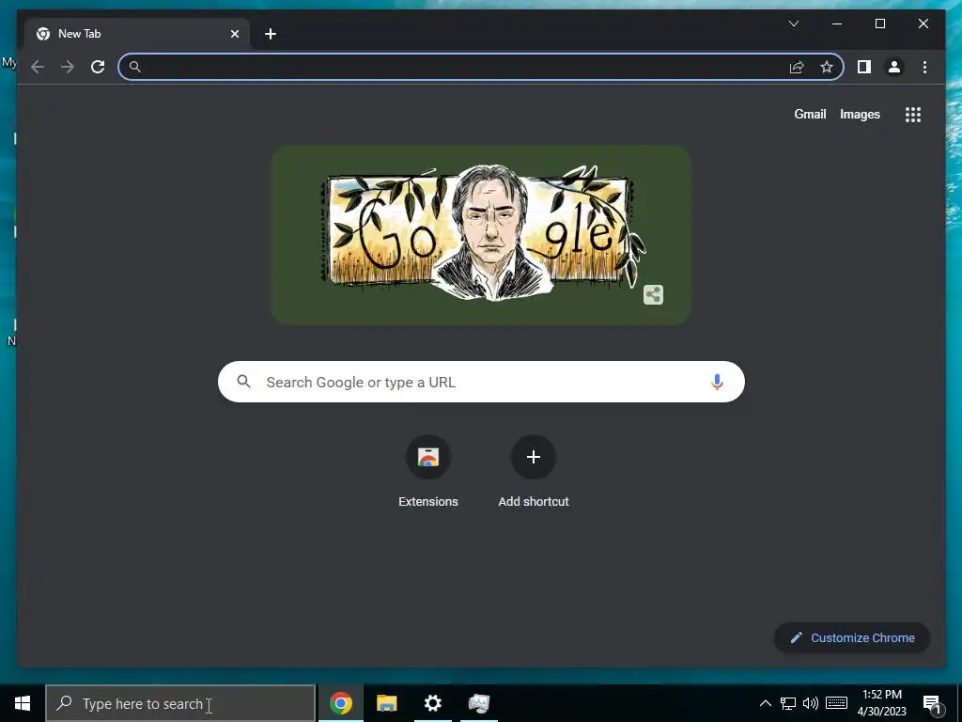Close the New Tab tab
This screenshot has height=722, width=962.
click(x=234, y=34)
